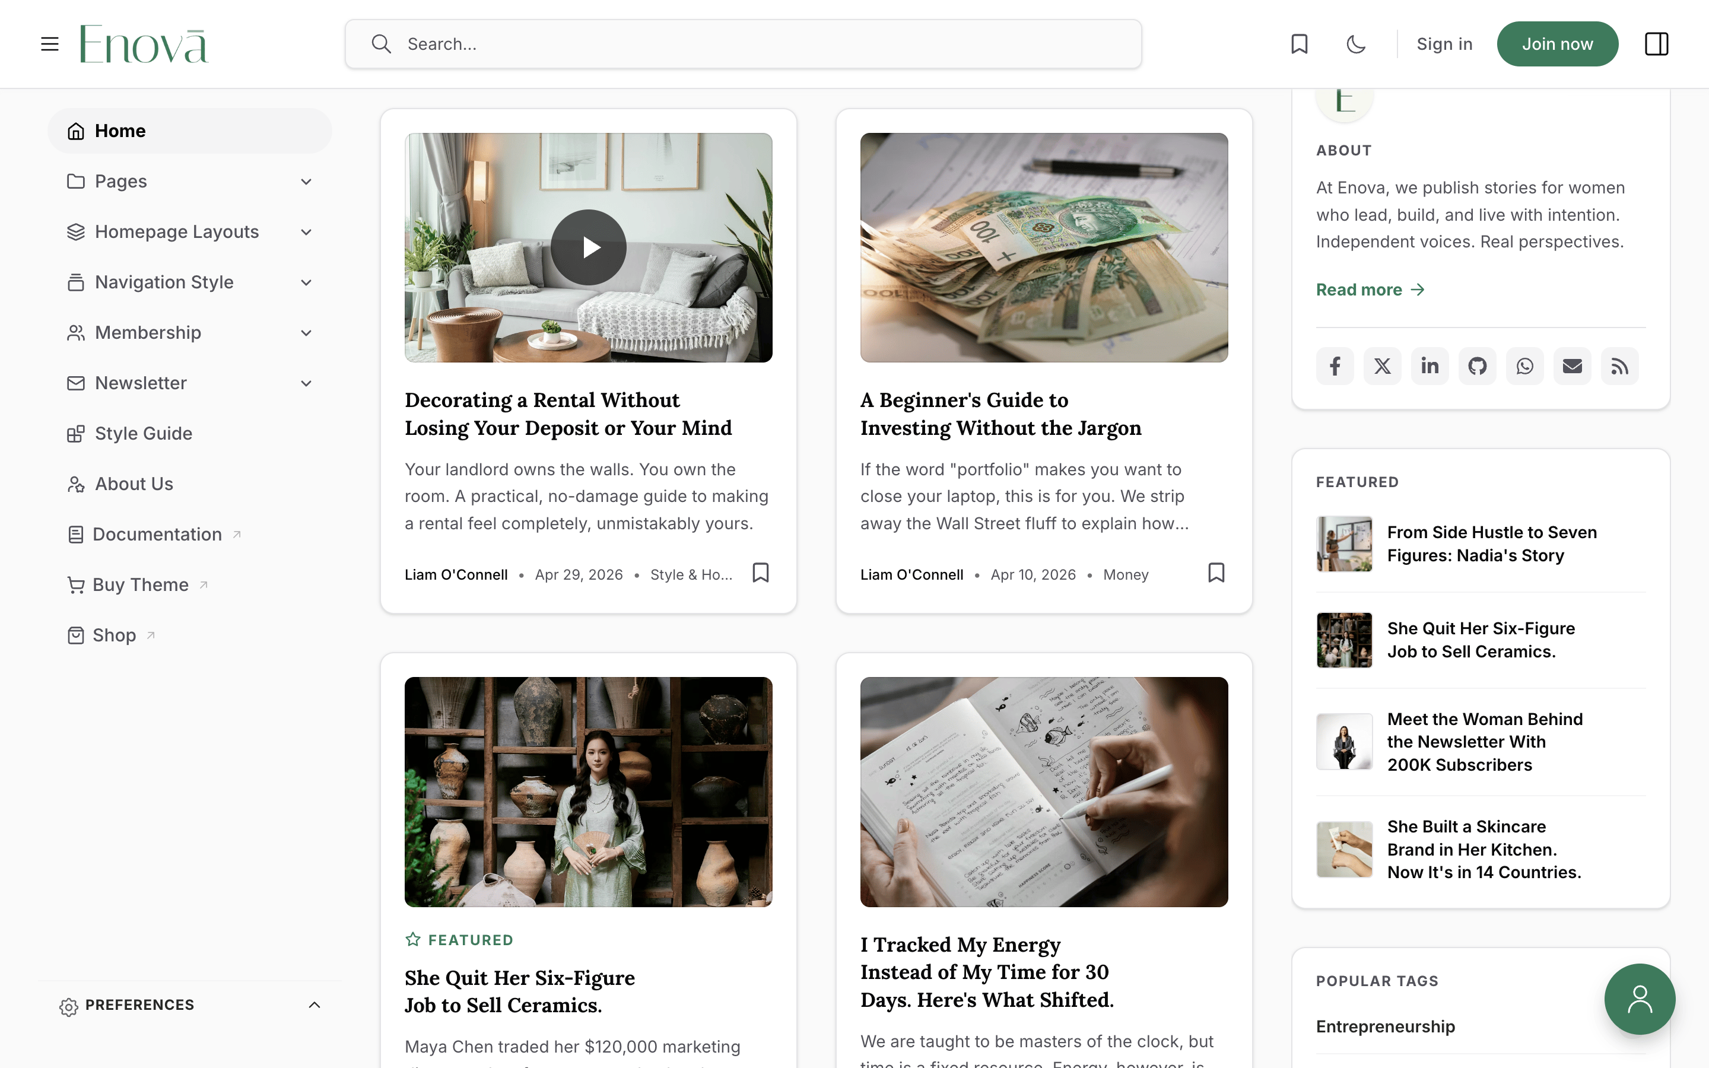1709x1068 pixels.
Task: Expand the Newsletter chevron
Action: tap(306, 383)
